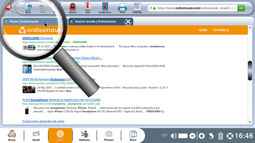Open the 2019 05 09 Aventure Ordissimo link

pyautogui.click(x=59, y=79)
